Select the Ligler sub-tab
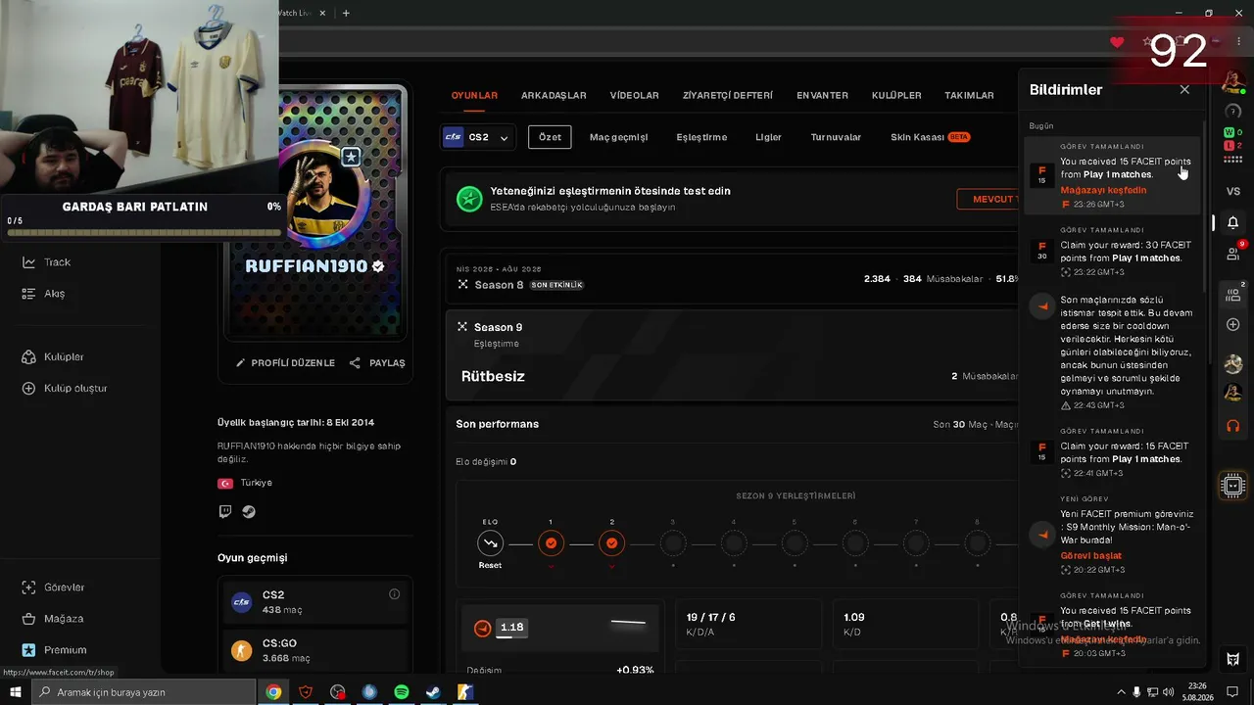Viewport: 1254px width, 705px height. click(x=768, y=137)
